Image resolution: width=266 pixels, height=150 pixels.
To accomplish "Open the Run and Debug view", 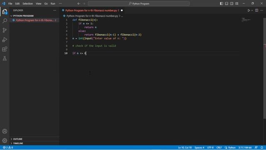I will [x=5, y=40].
